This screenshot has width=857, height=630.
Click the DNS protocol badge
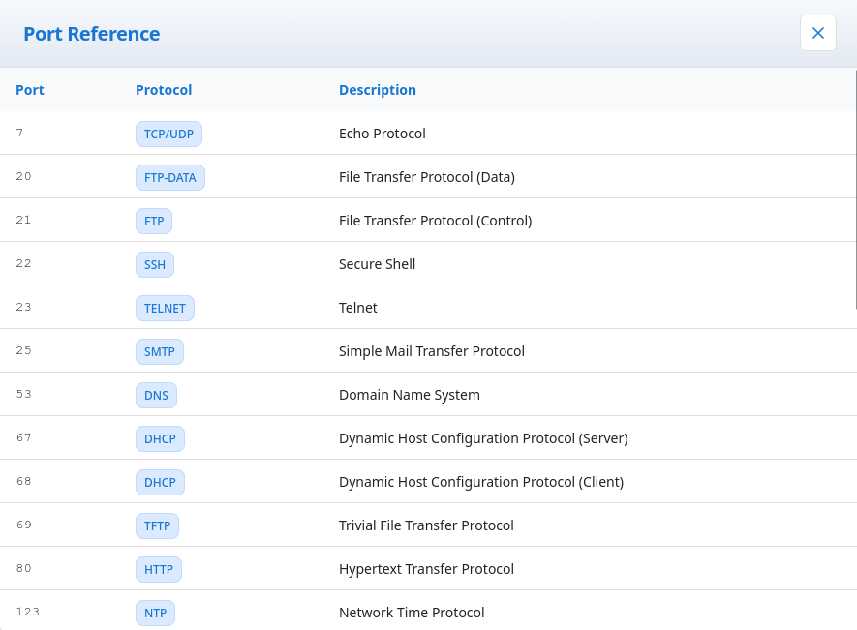click(156, 396)
